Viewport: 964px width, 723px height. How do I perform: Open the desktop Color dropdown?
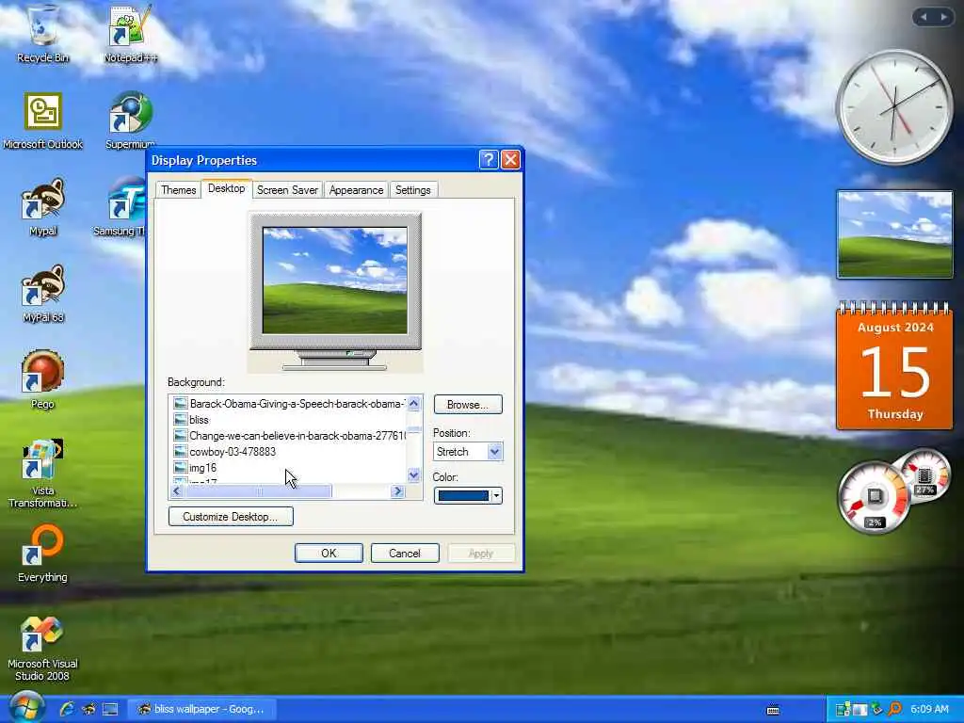[x=496, y=495]
